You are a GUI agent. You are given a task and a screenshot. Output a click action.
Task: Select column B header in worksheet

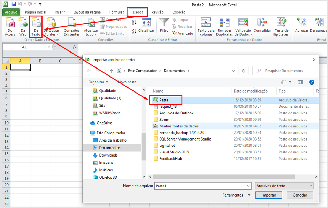[x=40, y=61]
